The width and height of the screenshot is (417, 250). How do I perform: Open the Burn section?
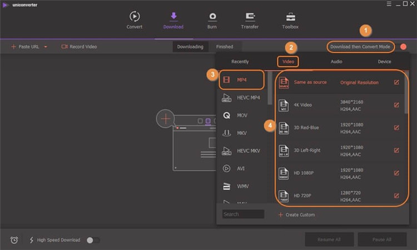point(212,20)
